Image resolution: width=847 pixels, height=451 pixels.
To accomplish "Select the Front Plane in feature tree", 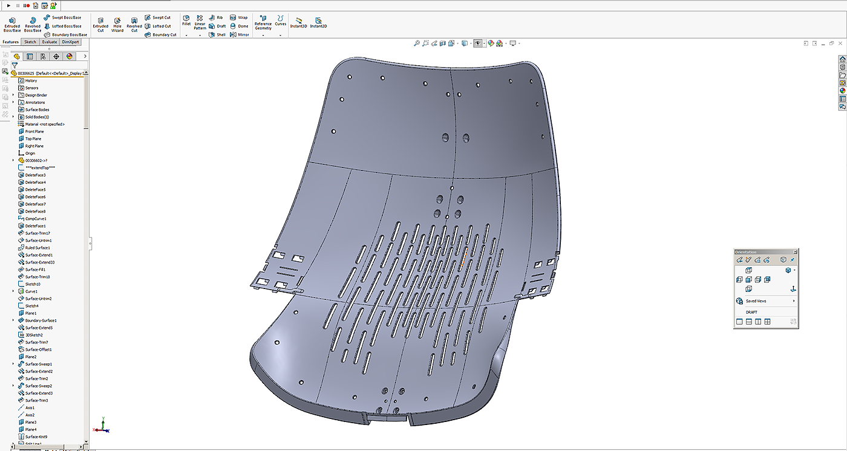I will pos(34,131).
